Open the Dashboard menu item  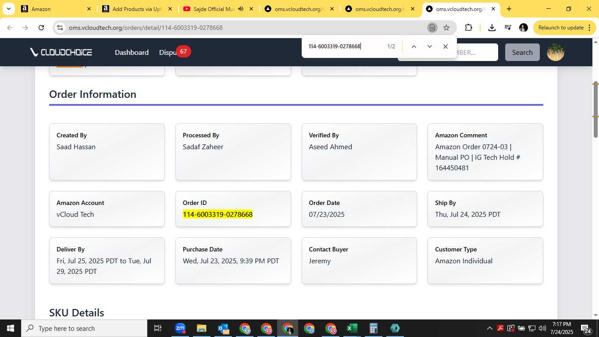click(x=132, y=52)
